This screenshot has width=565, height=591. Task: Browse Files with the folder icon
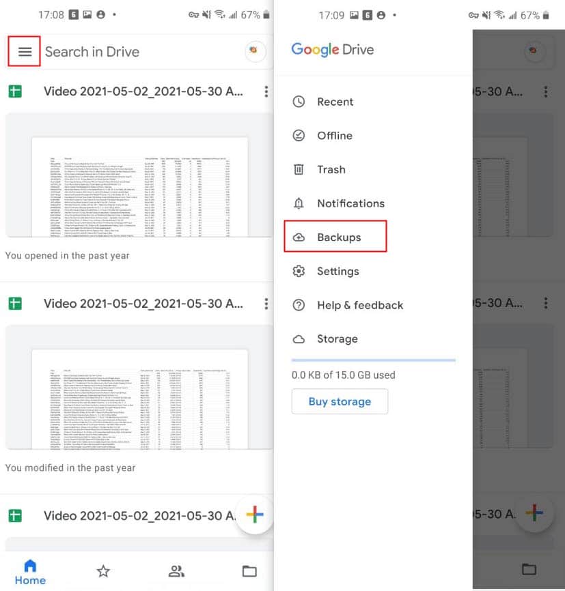click(x=249, y=571)
